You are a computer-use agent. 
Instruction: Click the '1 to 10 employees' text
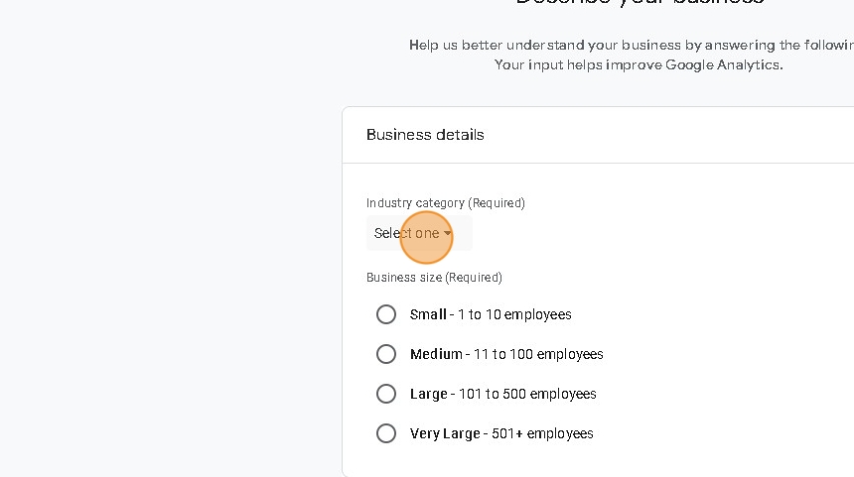tap(514, 314)
